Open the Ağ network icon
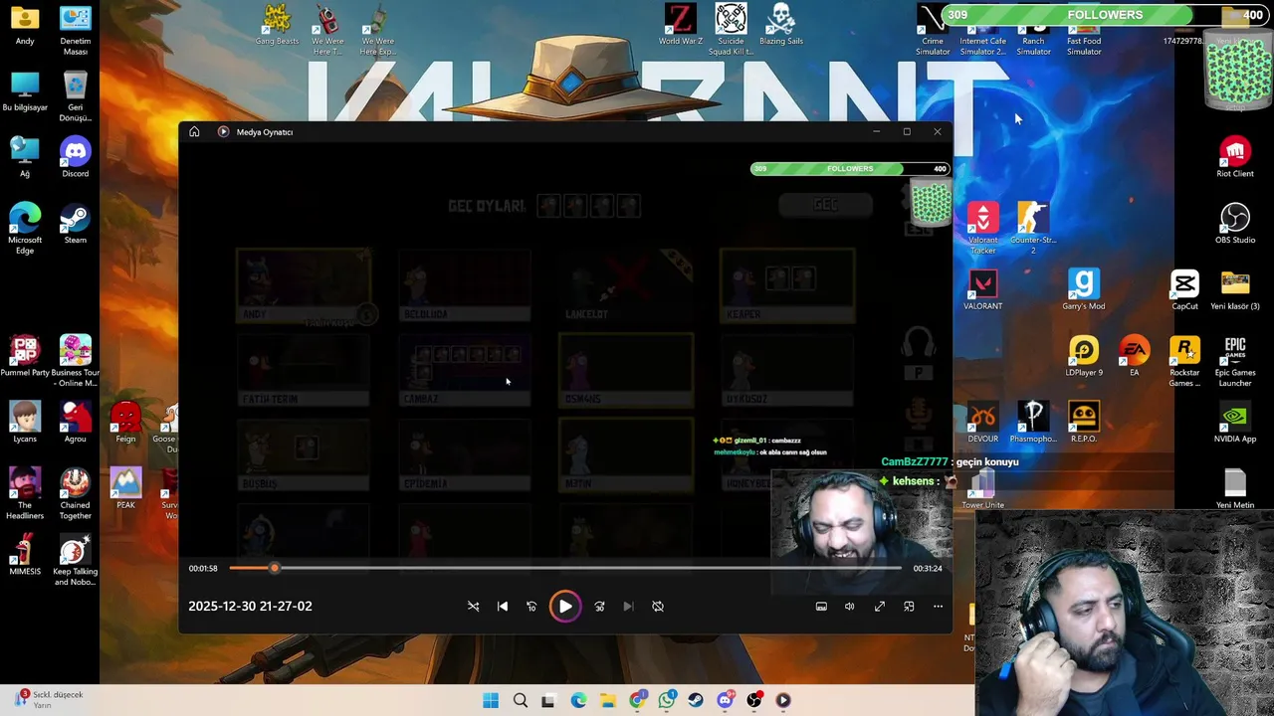 (25, 158)
